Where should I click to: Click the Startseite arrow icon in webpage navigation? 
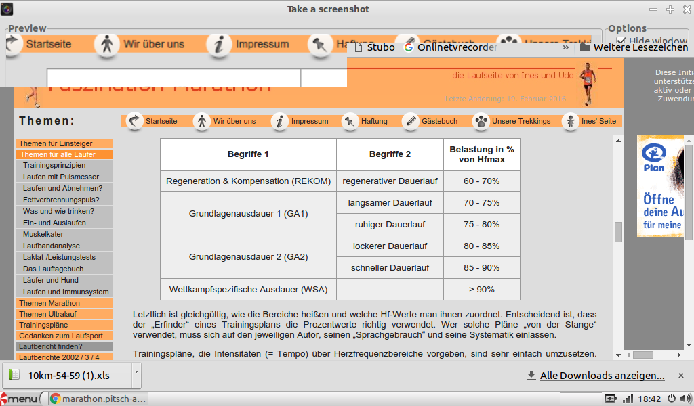134,121
